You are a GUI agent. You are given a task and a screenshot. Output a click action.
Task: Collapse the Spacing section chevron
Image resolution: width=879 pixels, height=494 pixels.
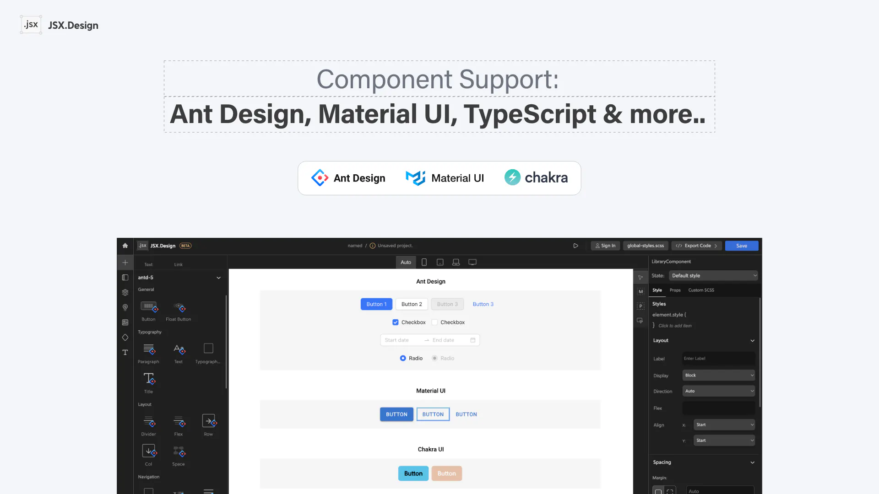[752, 462]
